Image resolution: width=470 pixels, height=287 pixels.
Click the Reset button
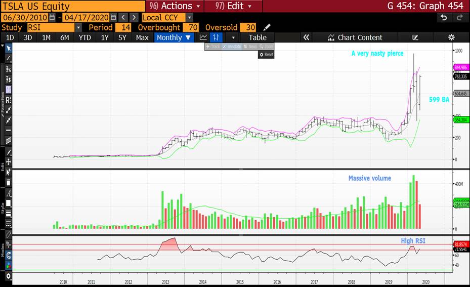(266, 55)
